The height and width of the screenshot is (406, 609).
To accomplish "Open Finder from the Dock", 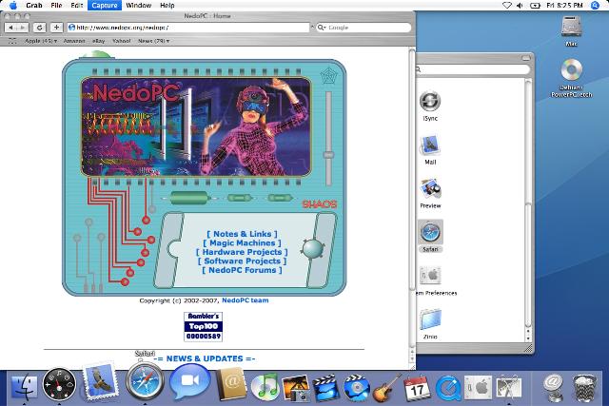I will 24,387.
